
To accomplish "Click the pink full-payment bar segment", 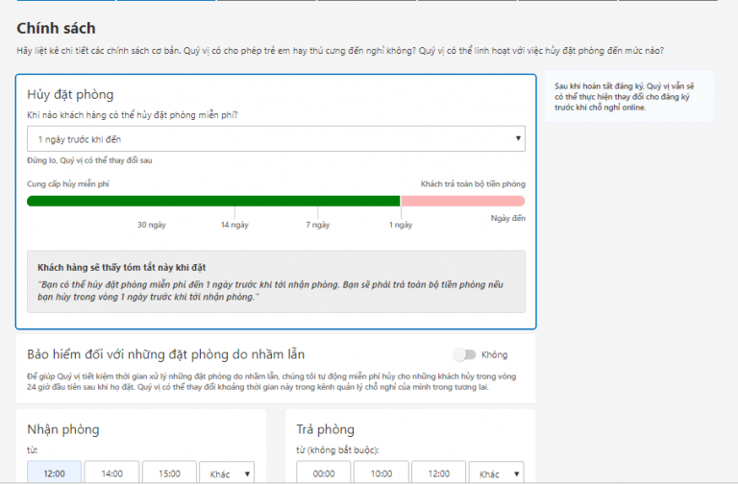I will pyautogui.click(x=462, y=201).
